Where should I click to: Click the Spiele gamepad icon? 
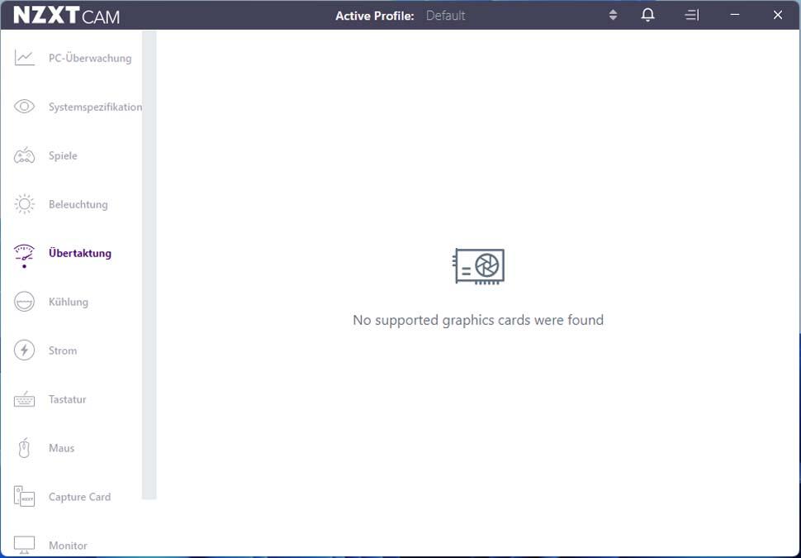[x=24, y=155]
